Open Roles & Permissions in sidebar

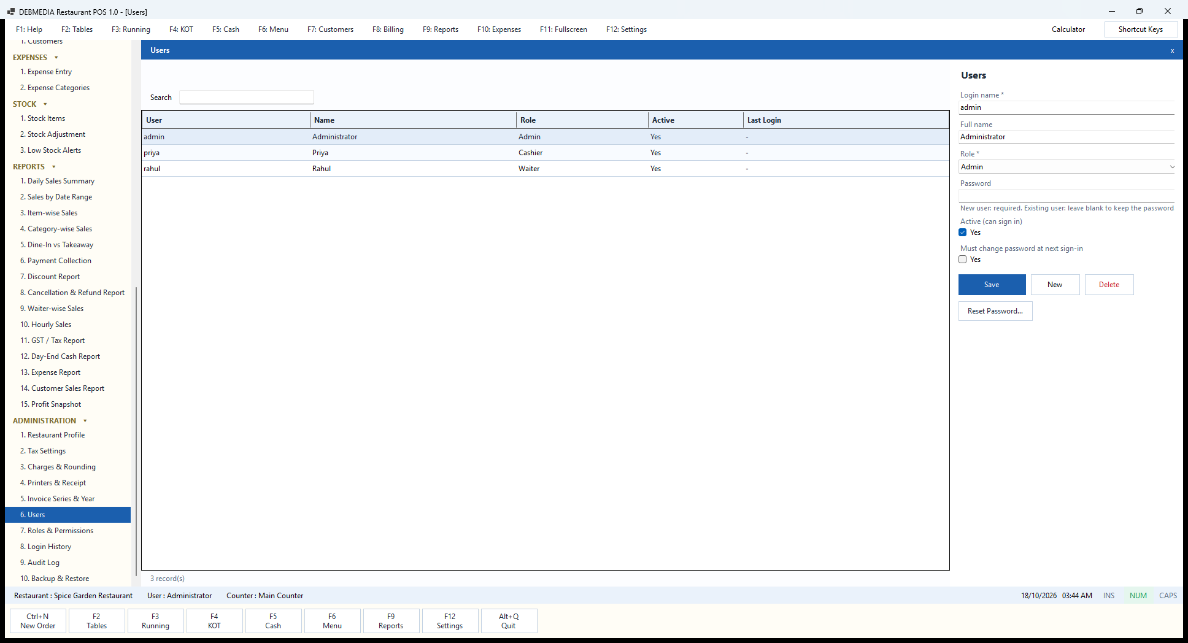pyautogui.click(x=67, y=531)
